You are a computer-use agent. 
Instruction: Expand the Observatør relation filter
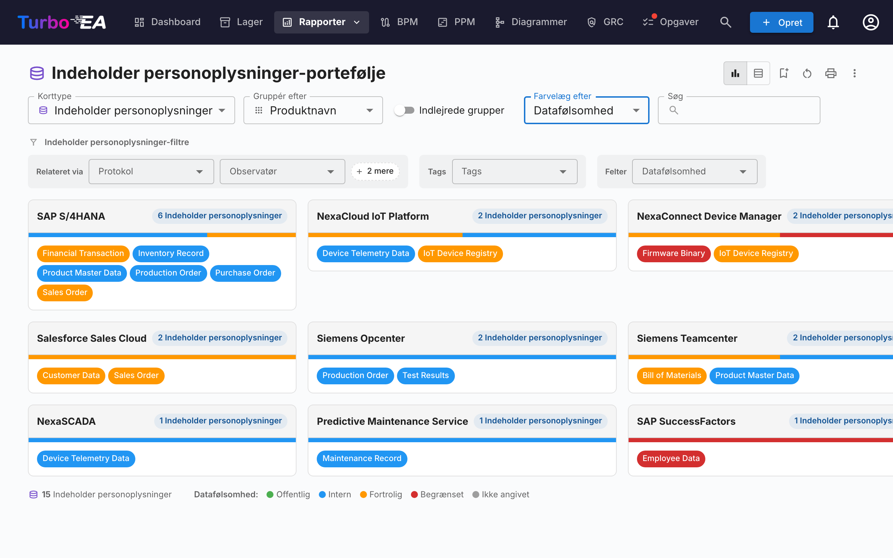coord(282,172)
